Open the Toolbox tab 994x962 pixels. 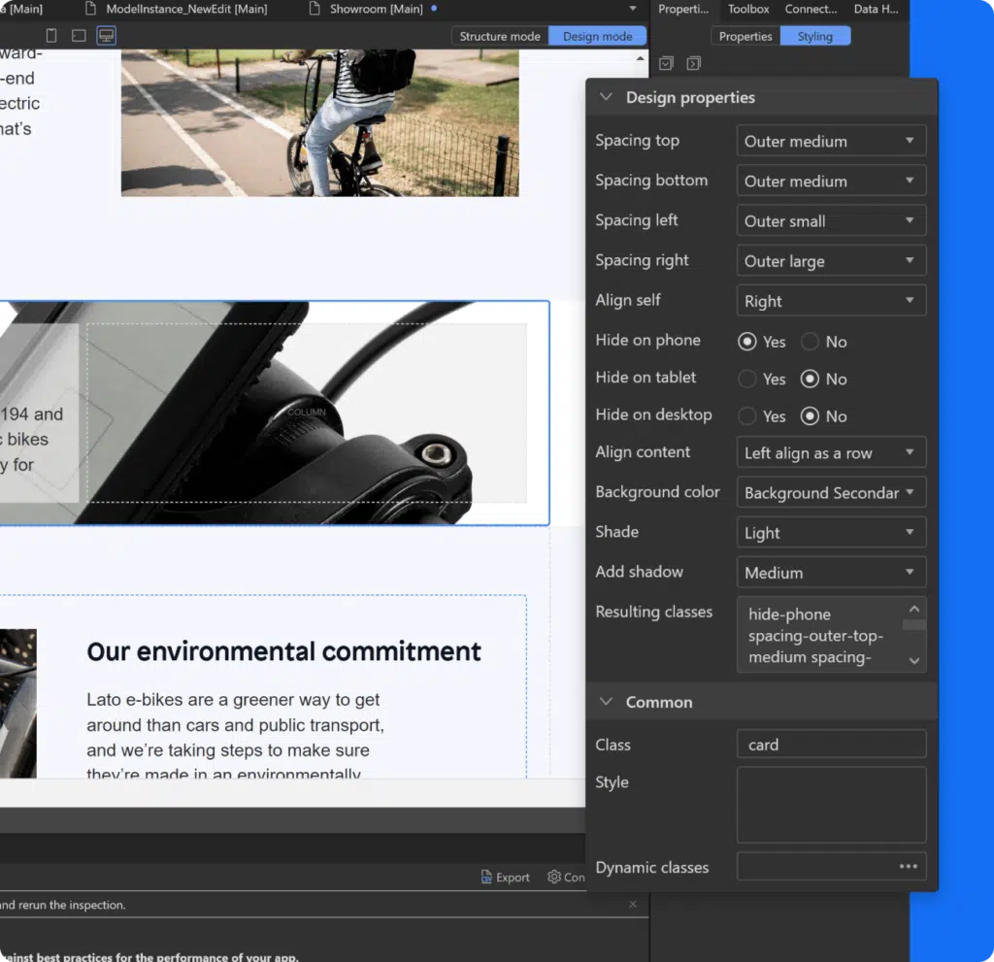click(x=748, y=9)
